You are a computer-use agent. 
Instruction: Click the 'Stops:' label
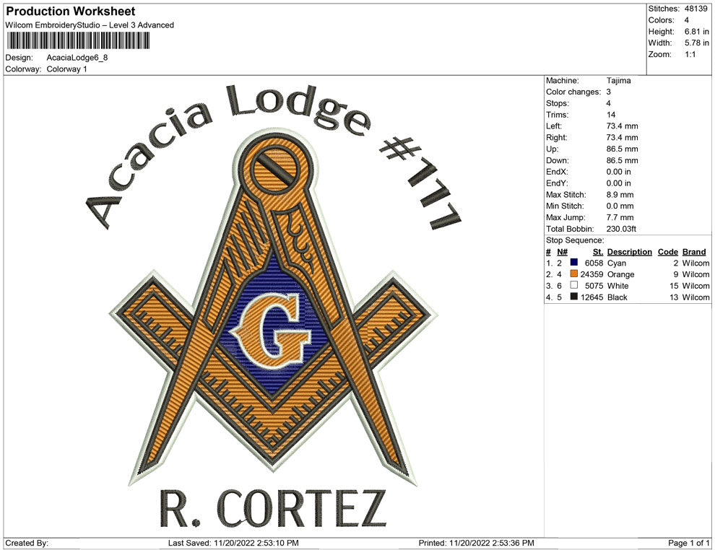[558, 103]
